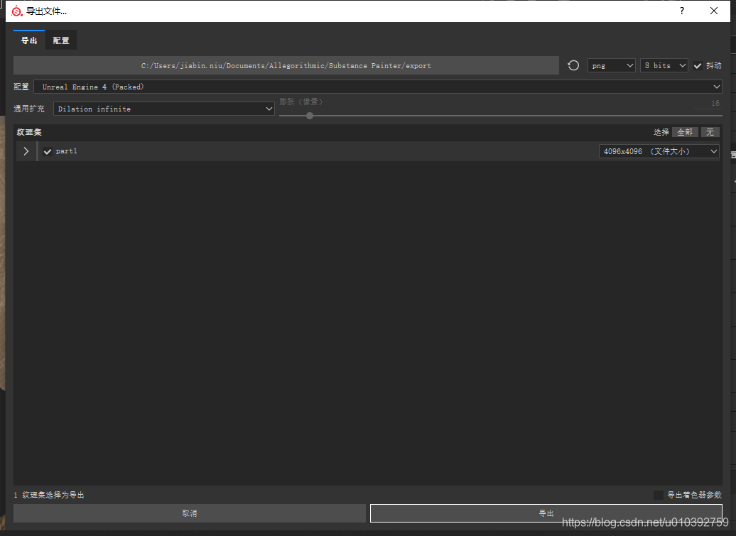Click the question mark help button
This screenshot has width=736, height=536.
pos(681,11)
